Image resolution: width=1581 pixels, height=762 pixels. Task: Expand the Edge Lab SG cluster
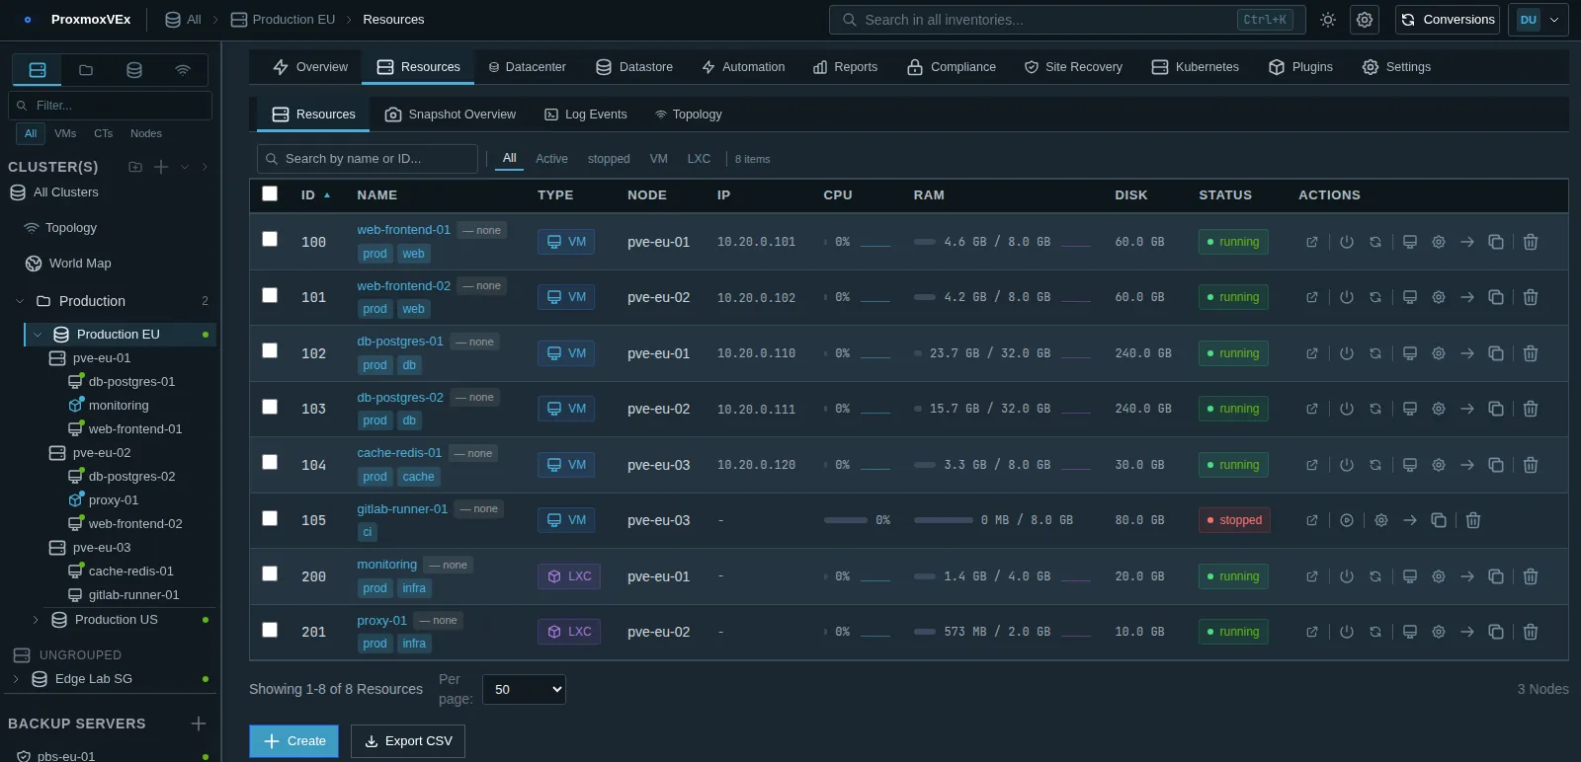pos(16,679)
